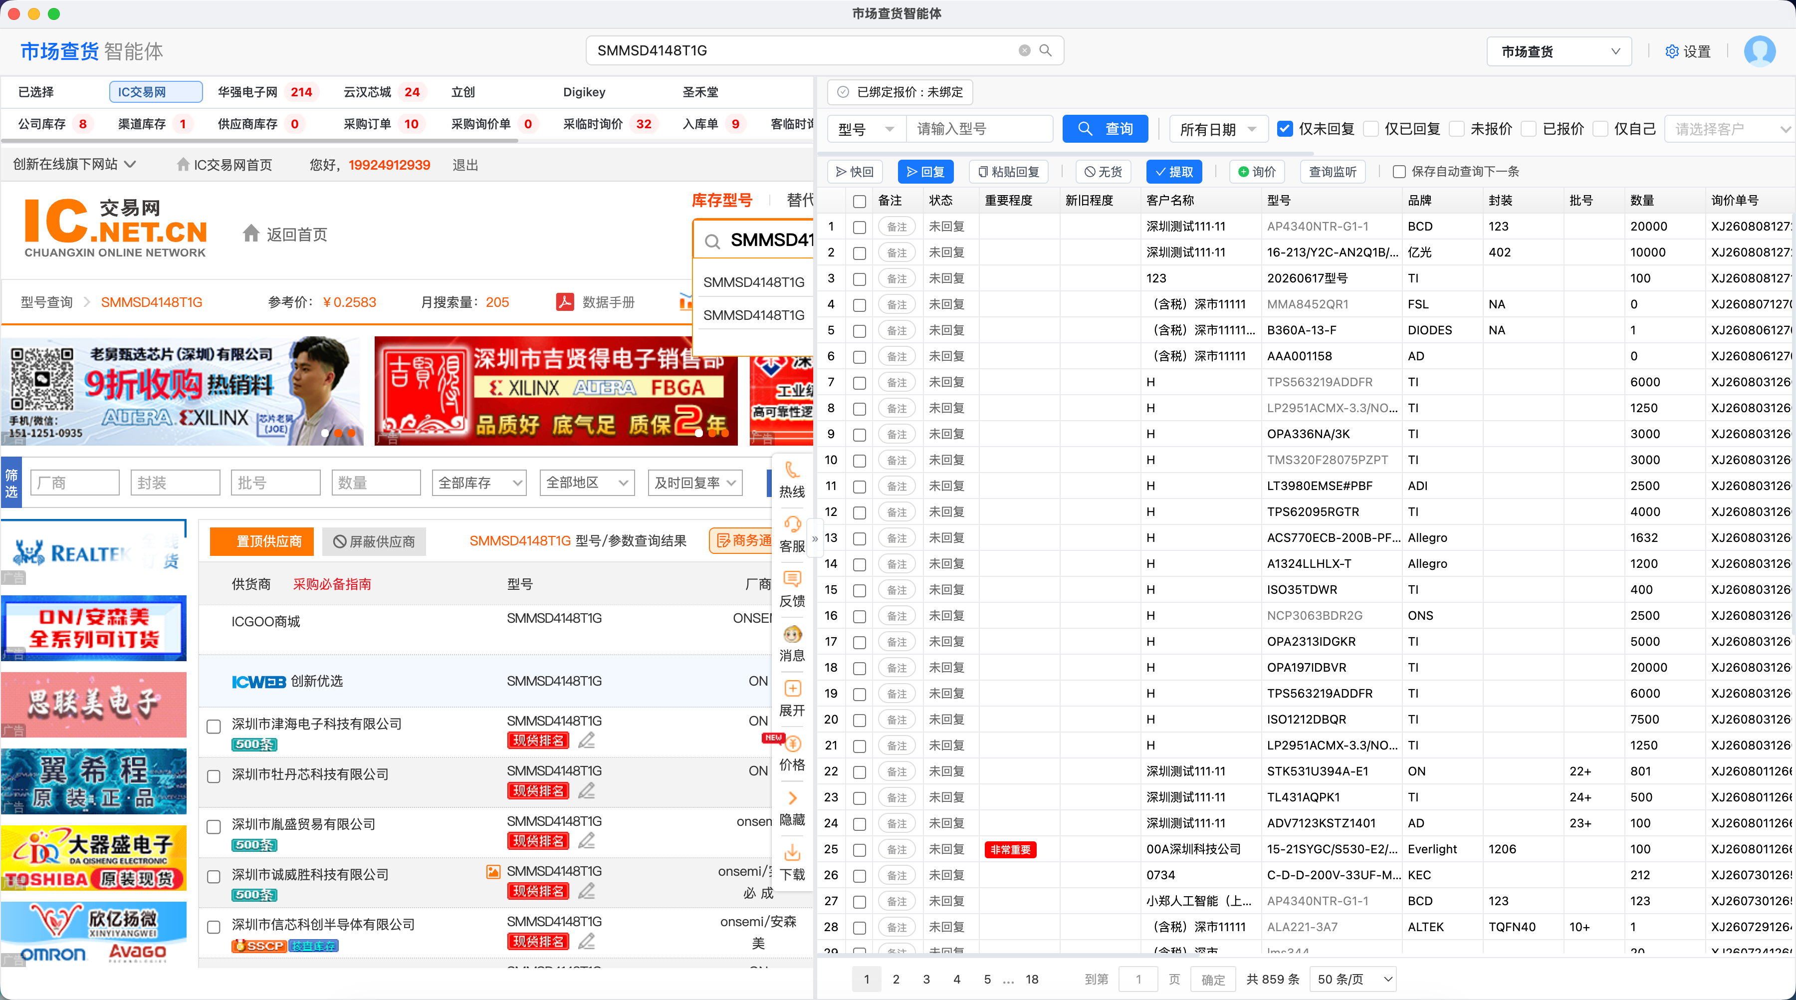Click the 展开 expand icon
Viewport: 1796px width, 1000px height.
click(x=792, y=688)
